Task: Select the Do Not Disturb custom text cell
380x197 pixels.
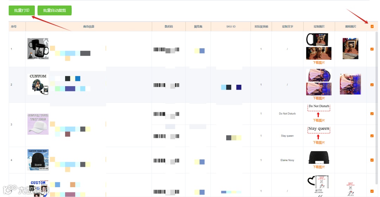Action: pos(287,114)
